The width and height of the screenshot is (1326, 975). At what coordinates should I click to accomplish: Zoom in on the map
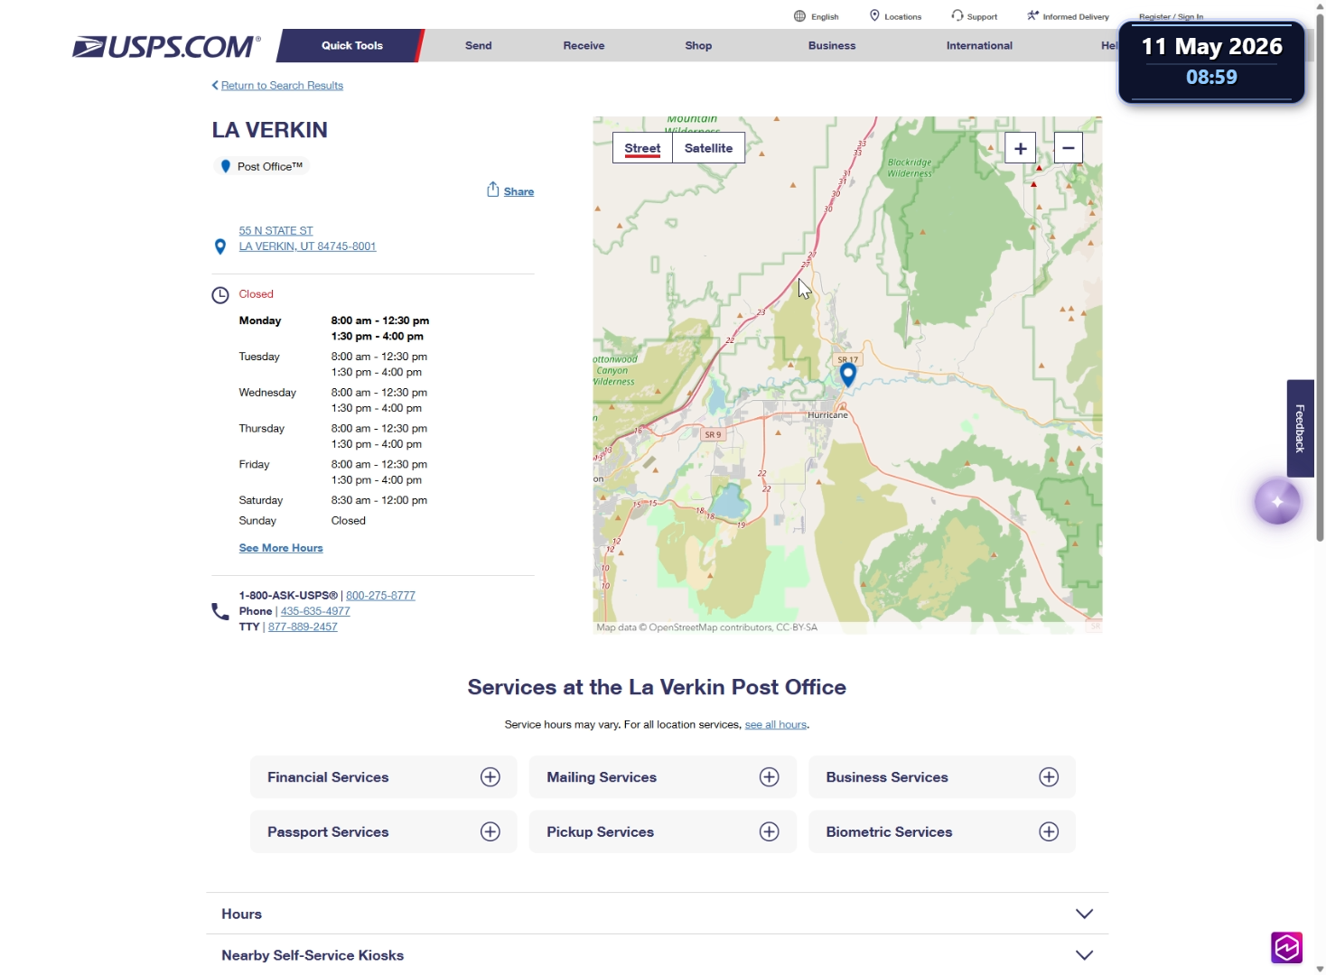coord(1021,148)
